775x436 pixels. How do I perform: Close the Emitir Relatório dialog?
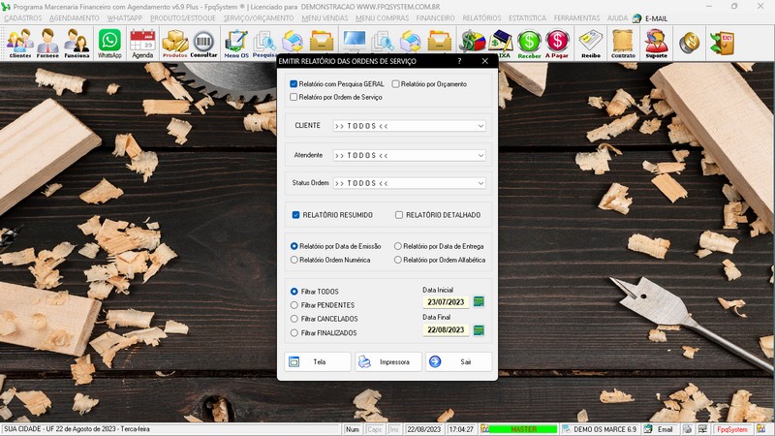pos(485,61)
